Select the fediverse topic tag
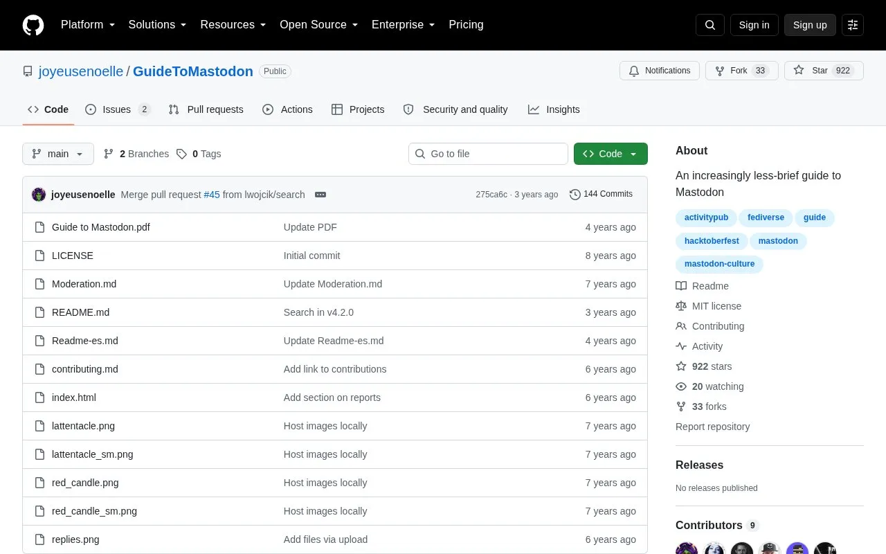886x554 pixels. coord(766,218)
